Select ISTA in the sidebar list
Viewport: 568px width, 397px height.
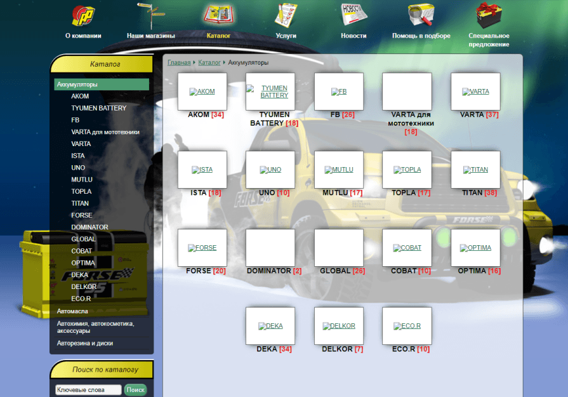click(x=78, y=156)
